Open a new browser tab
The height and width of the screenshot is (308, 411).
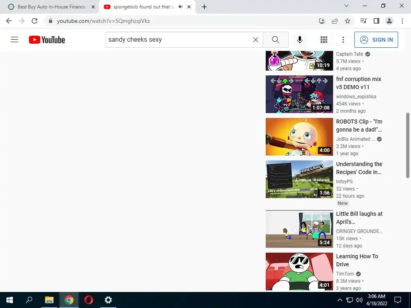204,7
